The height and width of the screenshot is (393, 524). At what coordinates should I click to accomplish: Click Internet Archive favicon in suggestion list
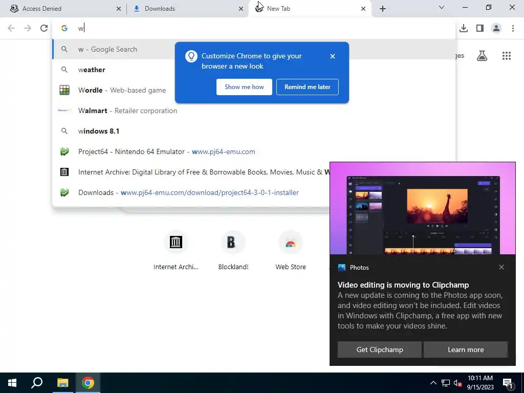click(64, 172)
